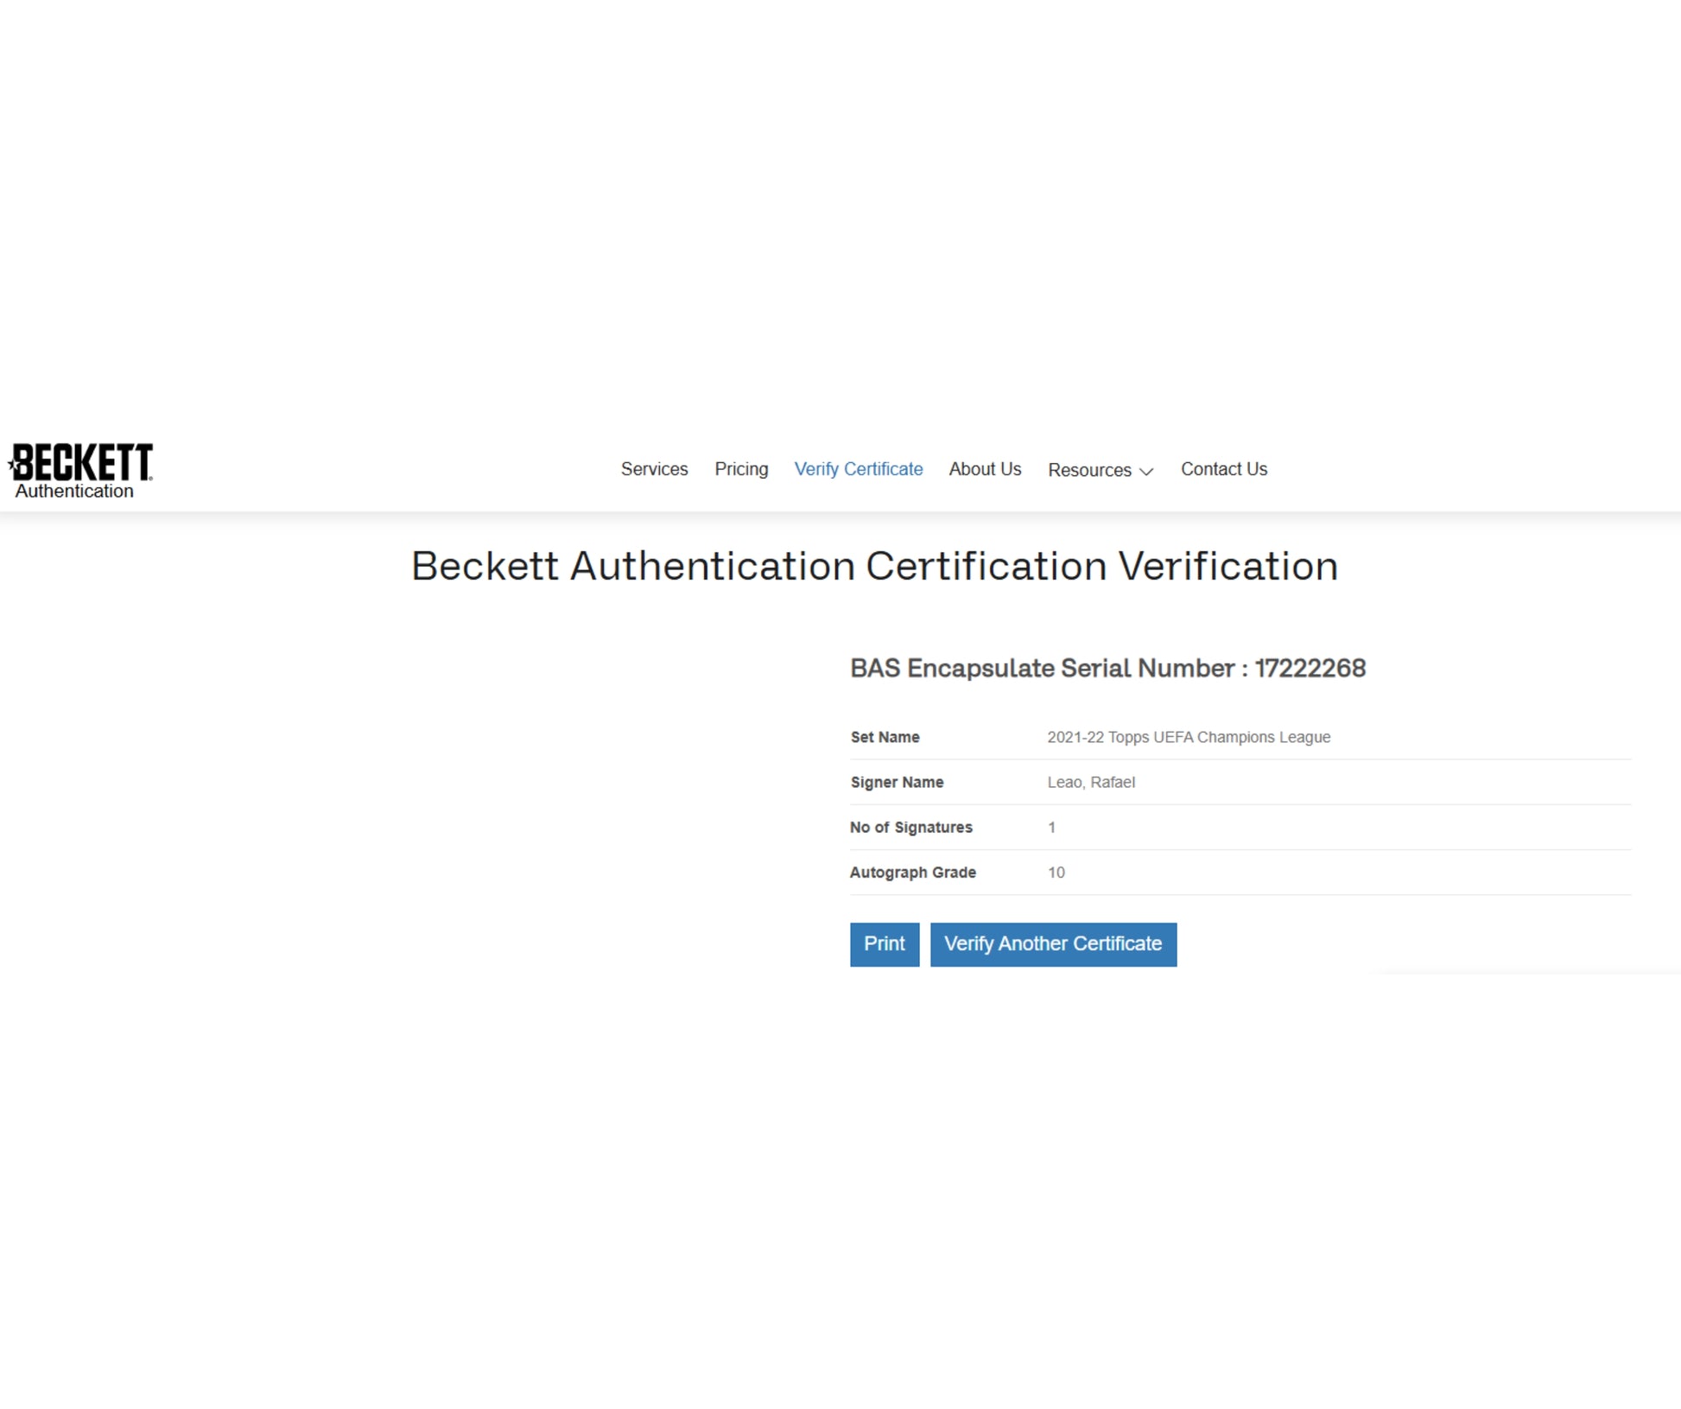Open the Services page

[x=654, y=469]
